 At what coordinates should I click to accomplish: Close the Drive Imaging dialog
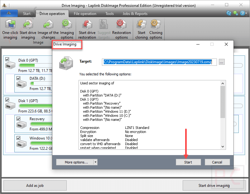click(226, 44)
